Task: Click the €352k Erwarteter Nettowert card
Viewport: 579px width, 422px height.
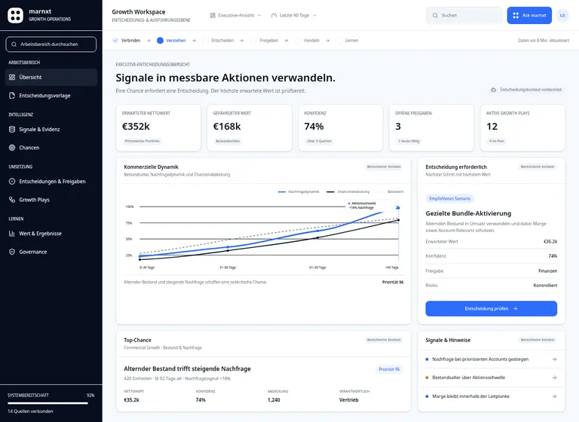Action: pyautogui.click(x=158, y=128)
